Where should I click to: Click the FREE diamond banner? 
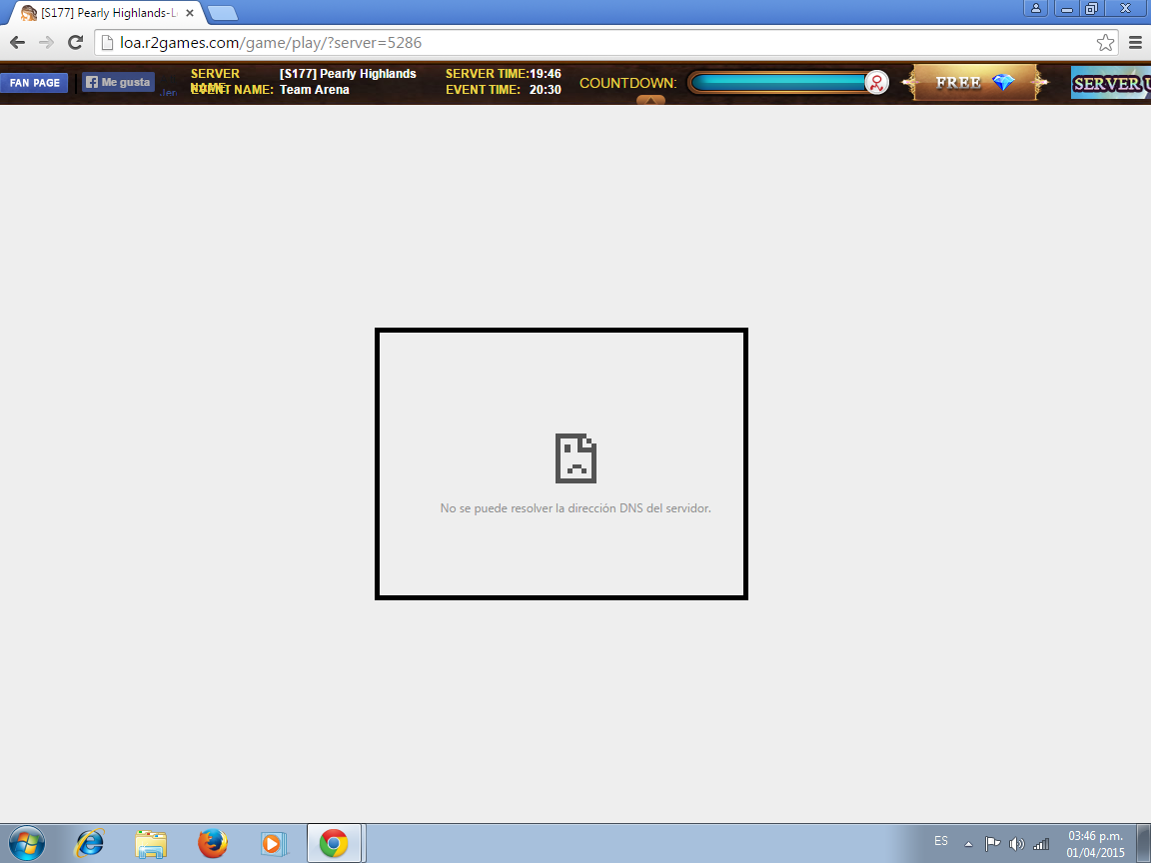974,83
